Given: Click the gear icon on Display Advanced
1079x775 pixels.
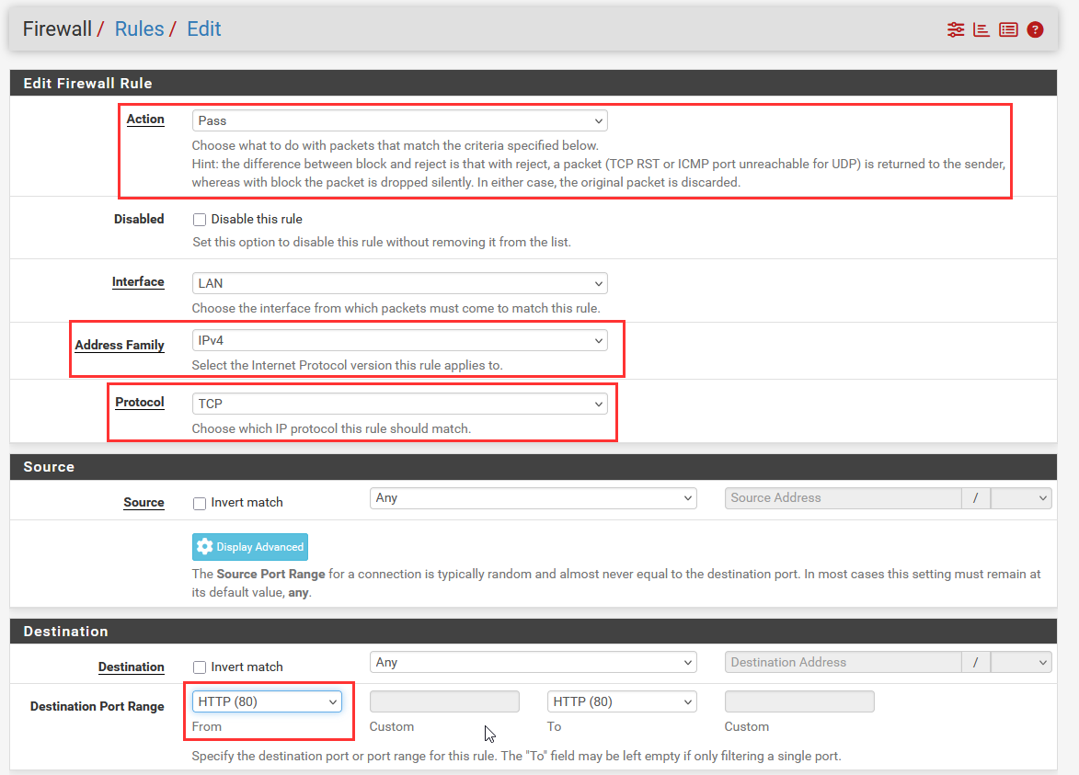Looking at the screenshot, I should coord(205,547).
